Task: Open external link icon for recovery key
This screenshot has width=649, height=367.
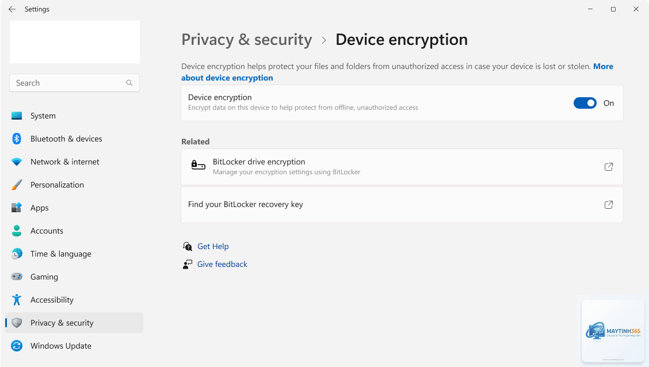Action: coord(609,205)
